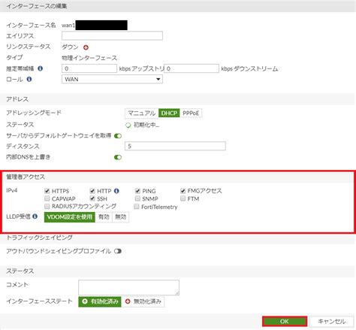356x330 pixels.
Task: Click the キャンセル button
Action: coord(332,322)
